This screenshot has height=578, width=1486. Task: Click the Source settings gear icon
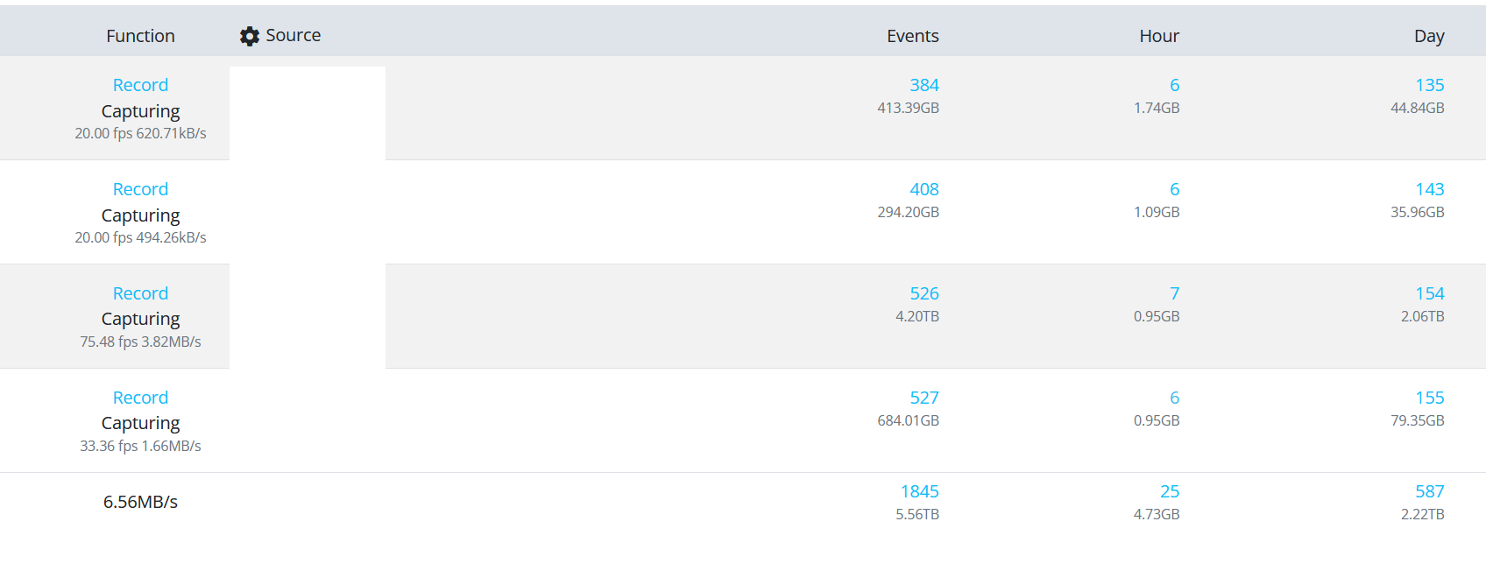coord(250,36)
